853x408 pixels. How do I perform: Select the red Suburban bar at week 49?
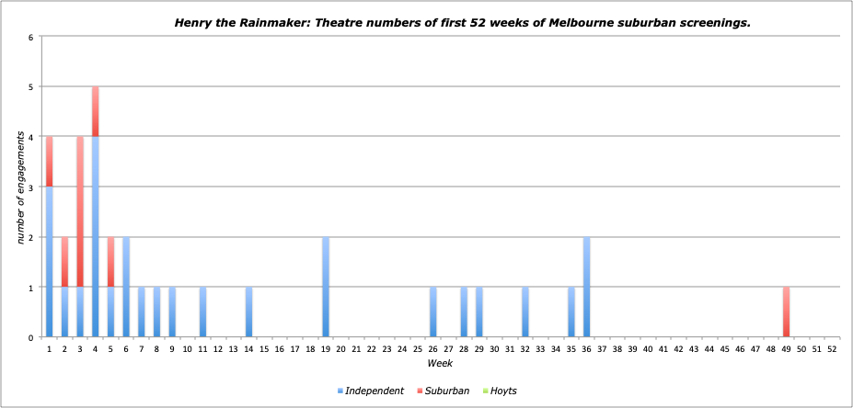point(786,312)
